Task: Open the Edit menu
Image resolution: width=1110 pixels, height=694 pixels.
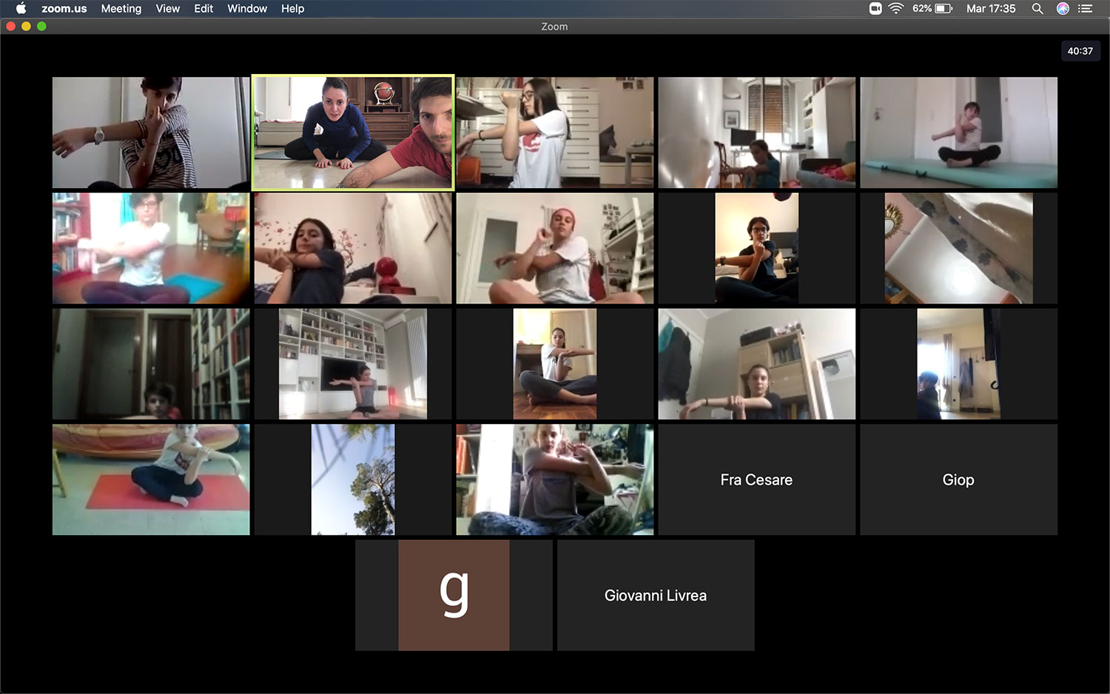Action: (203, 8)
